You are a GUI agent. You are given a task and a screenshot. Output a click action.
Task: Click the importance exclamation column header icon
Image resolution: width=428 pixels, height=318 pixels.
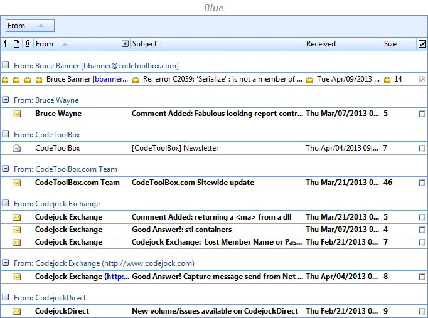click(x=6, y=44)
